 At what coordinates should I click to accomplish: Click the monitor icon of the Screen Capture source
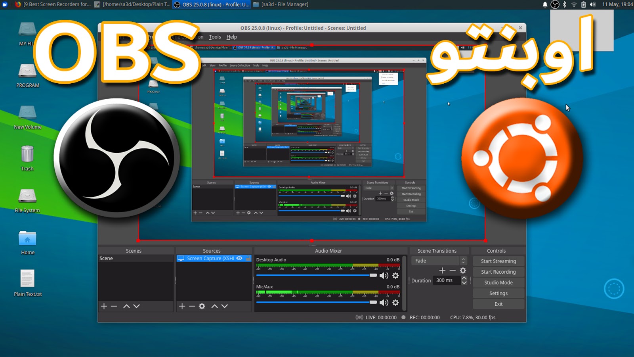[181, 258]
